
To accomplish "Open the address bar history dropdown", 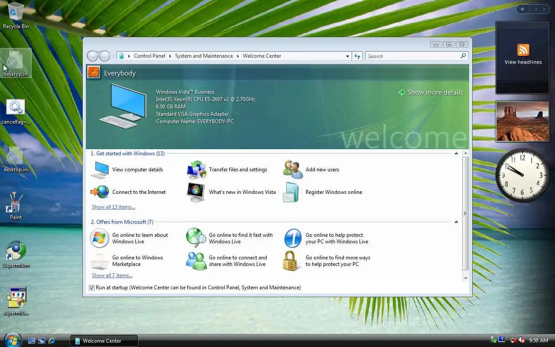I will pyautogui.click(x=347, y=56).
